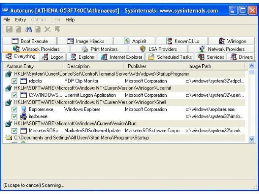Viewport: 259px width, 194px height.
Task: Open the File menu
Action: click(x=7, y=20)
